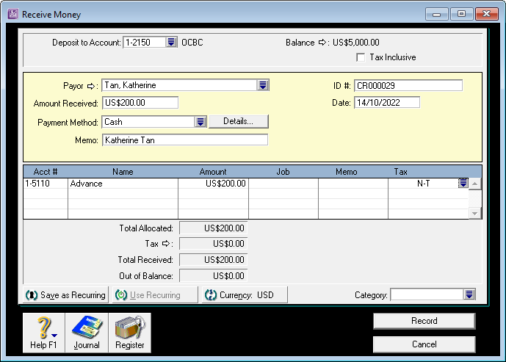The image size is (506, 362).
Task: Expand the Payment Method dropdown
Action: point(200,122)
